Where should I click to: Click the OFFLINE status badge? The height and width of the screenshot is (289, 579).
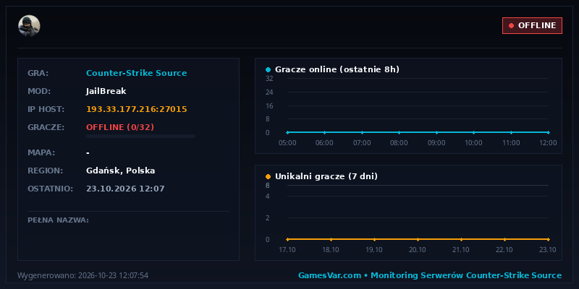click(x=532, y=25)
